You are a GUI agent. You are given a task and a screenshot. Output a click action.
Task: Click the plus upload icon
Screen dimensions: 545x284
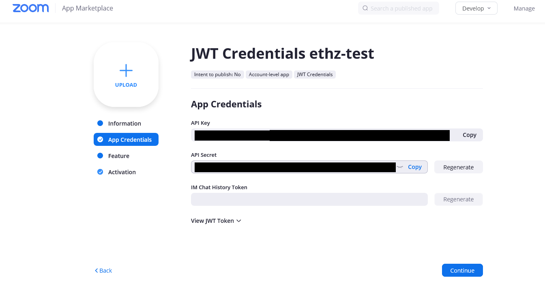tap(126, 70)
